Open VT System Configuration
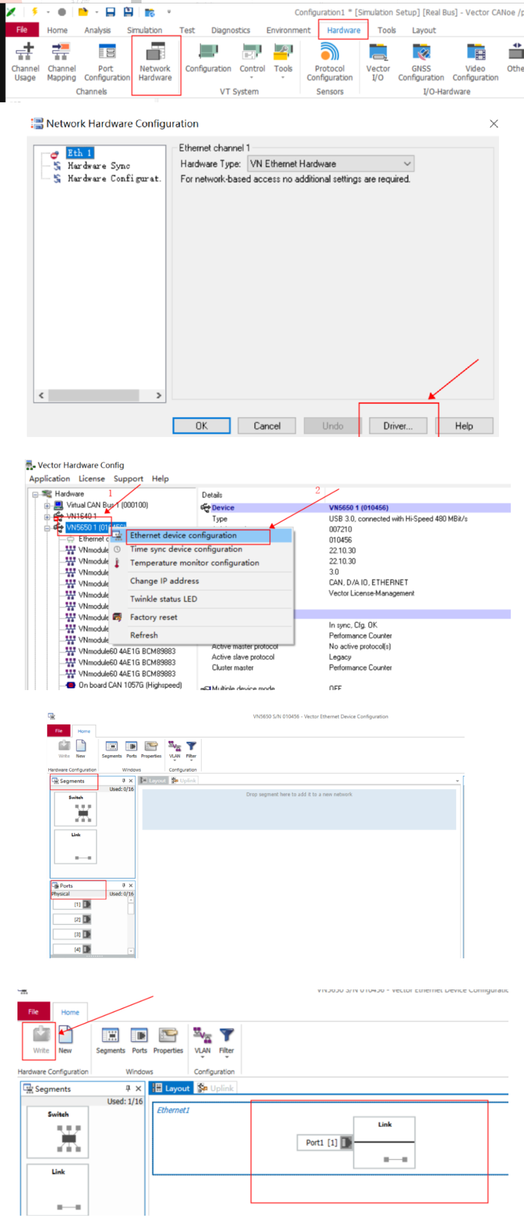The image size is (524, 1227). pos(208,59)
